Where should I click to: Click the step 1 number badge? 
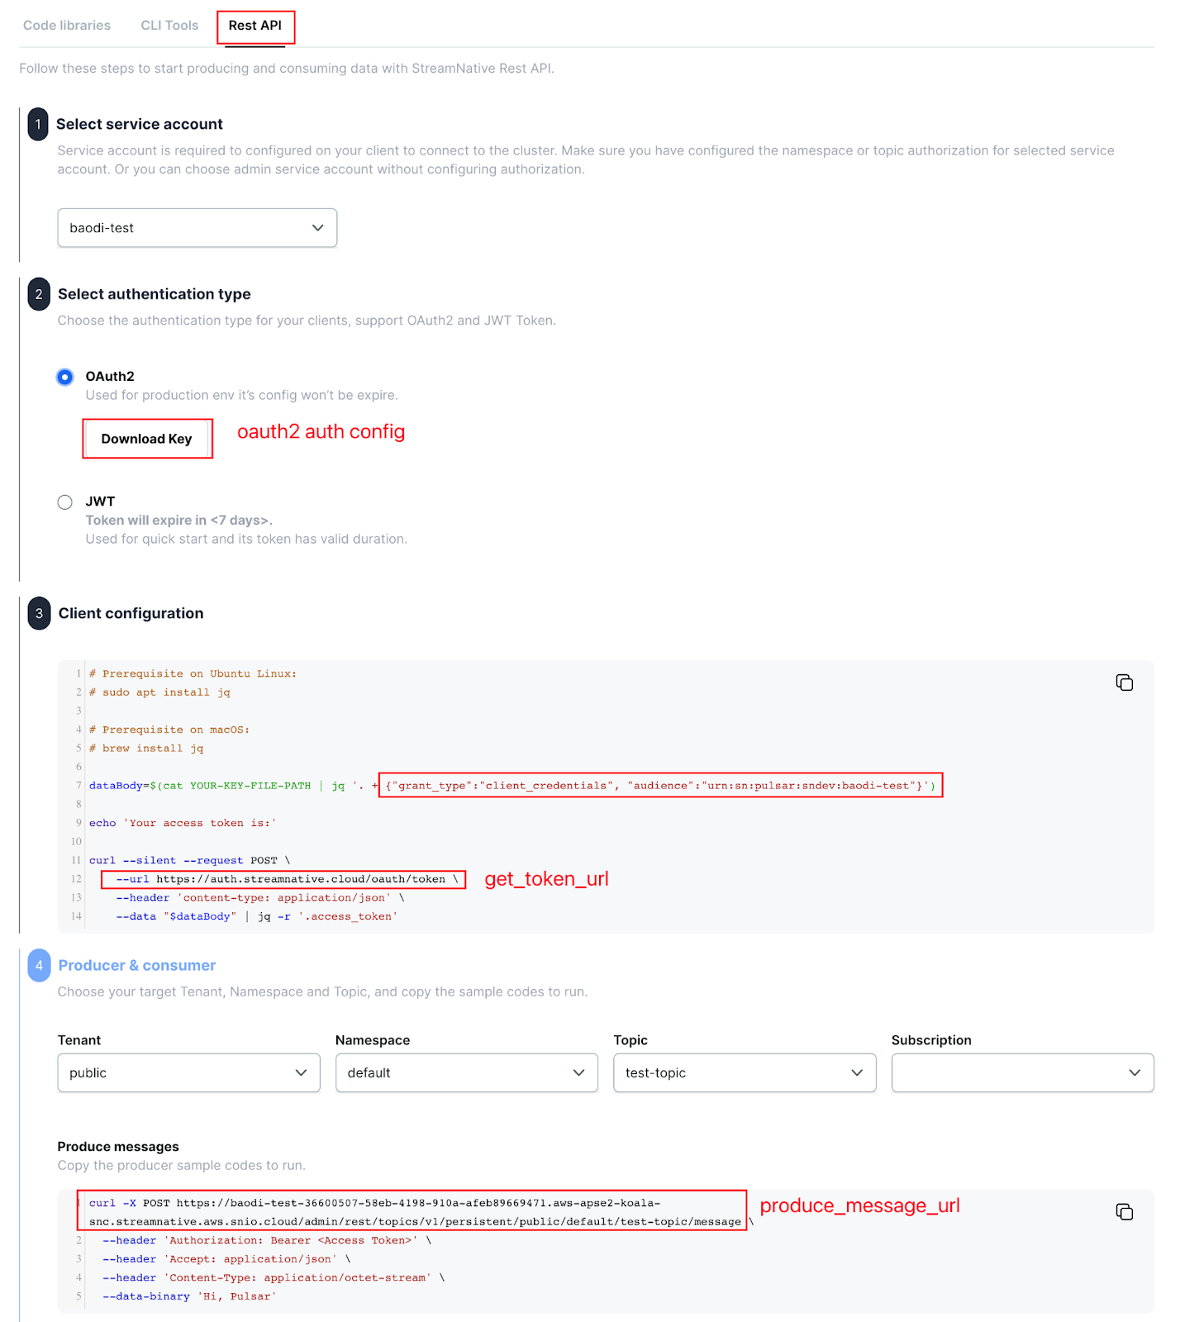coord(38,124)
